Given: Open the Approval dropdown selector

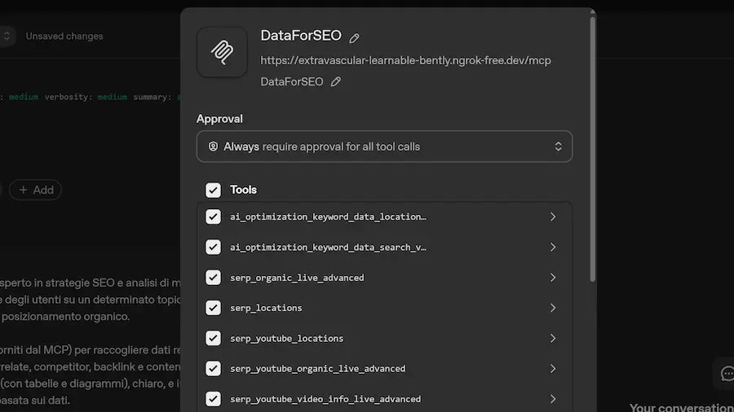Looking at the screenshot, I should tap(384, 147).
